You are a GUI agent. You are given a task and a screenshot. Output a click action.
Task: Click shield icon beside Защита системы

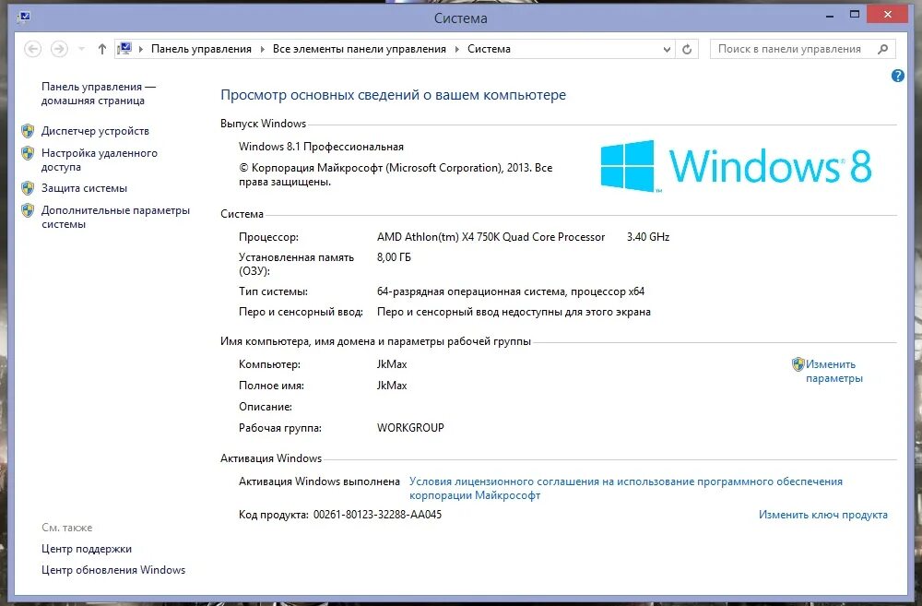tap(28, 188)
